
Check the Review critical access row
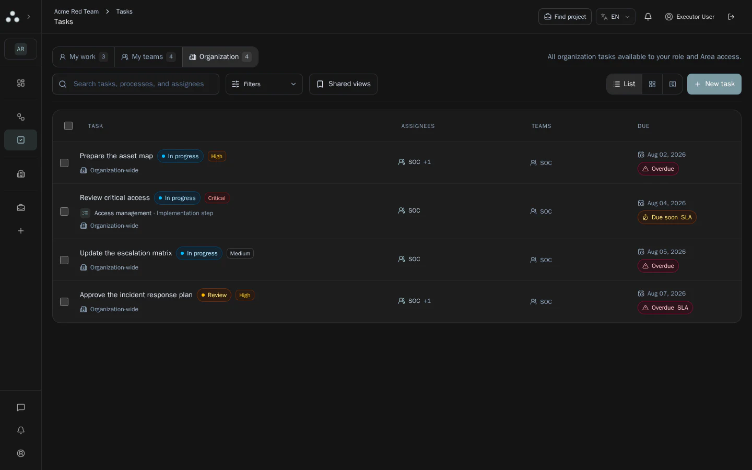[64, 211]
